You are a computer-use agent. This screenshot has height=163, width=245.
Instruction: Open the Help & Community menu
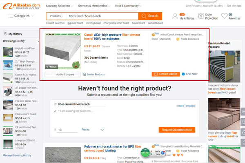[128, 6]
